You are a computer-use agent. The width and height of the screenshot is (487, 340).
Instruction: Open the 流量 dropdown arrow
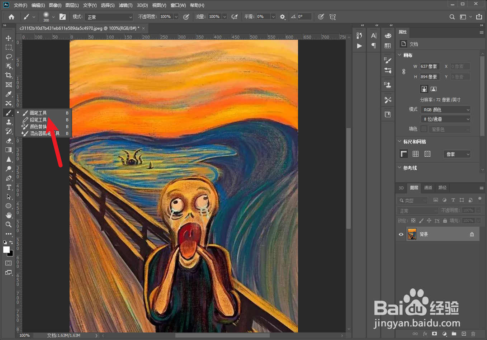click(224, 17)
